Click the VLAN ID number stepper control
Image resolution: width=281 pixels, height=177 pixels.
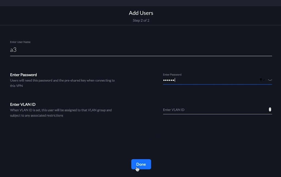tap(270, 109)
